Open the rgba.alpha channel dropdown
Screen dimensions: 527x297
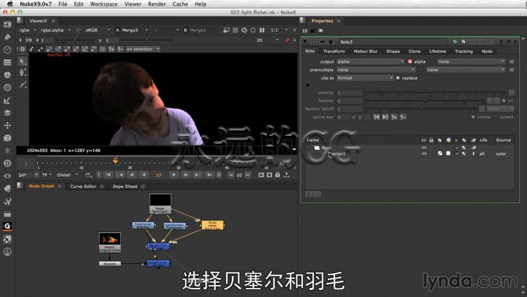[56, 30]
